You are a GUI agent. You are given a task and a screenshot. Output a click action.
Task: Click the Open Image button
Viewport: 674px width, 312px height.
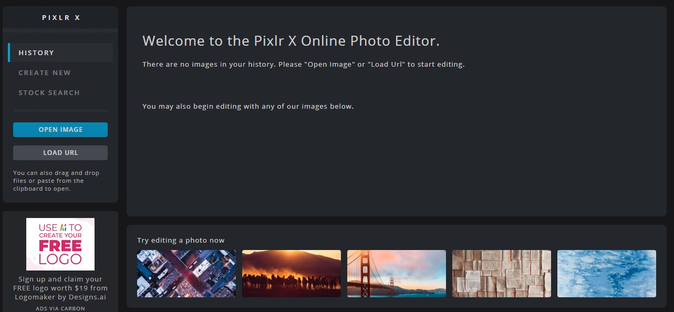click(x=60, y=130)
